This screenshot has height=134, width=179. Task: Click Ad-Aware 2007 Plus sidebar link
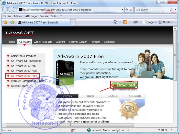26,71
